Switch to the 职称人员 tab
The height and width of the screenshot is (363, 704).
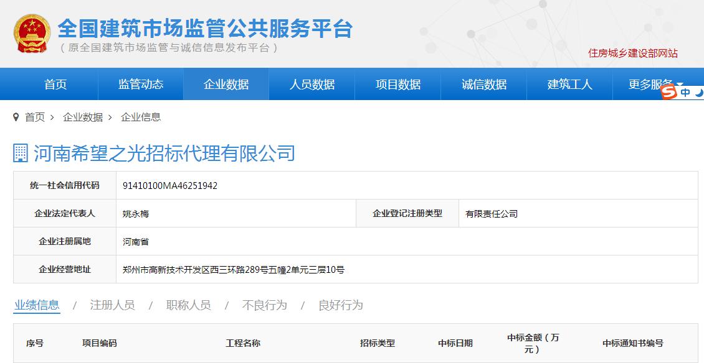(189, 305)
